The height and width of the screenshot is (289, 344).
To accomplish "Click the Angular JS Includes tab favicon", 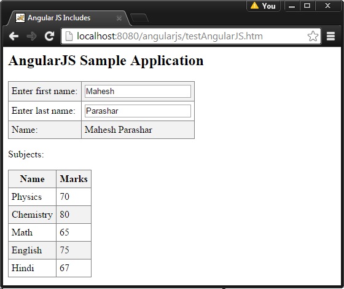I will tap(20, 18).
